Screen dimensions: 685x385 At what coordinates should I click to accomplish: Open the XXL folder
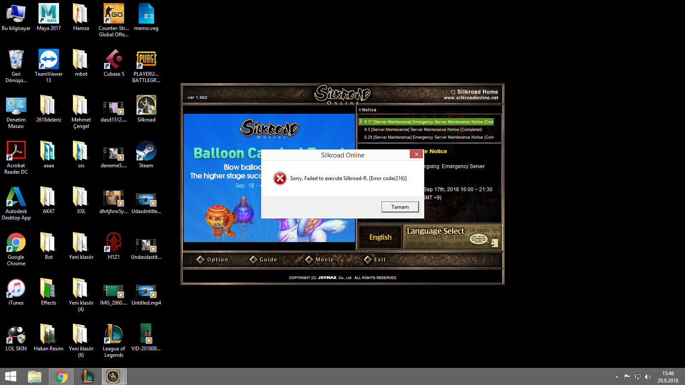(81, 200)
